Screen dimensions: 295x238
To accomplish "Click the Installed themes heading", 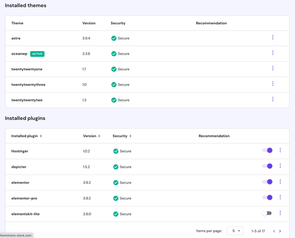I will click(26, 6).
